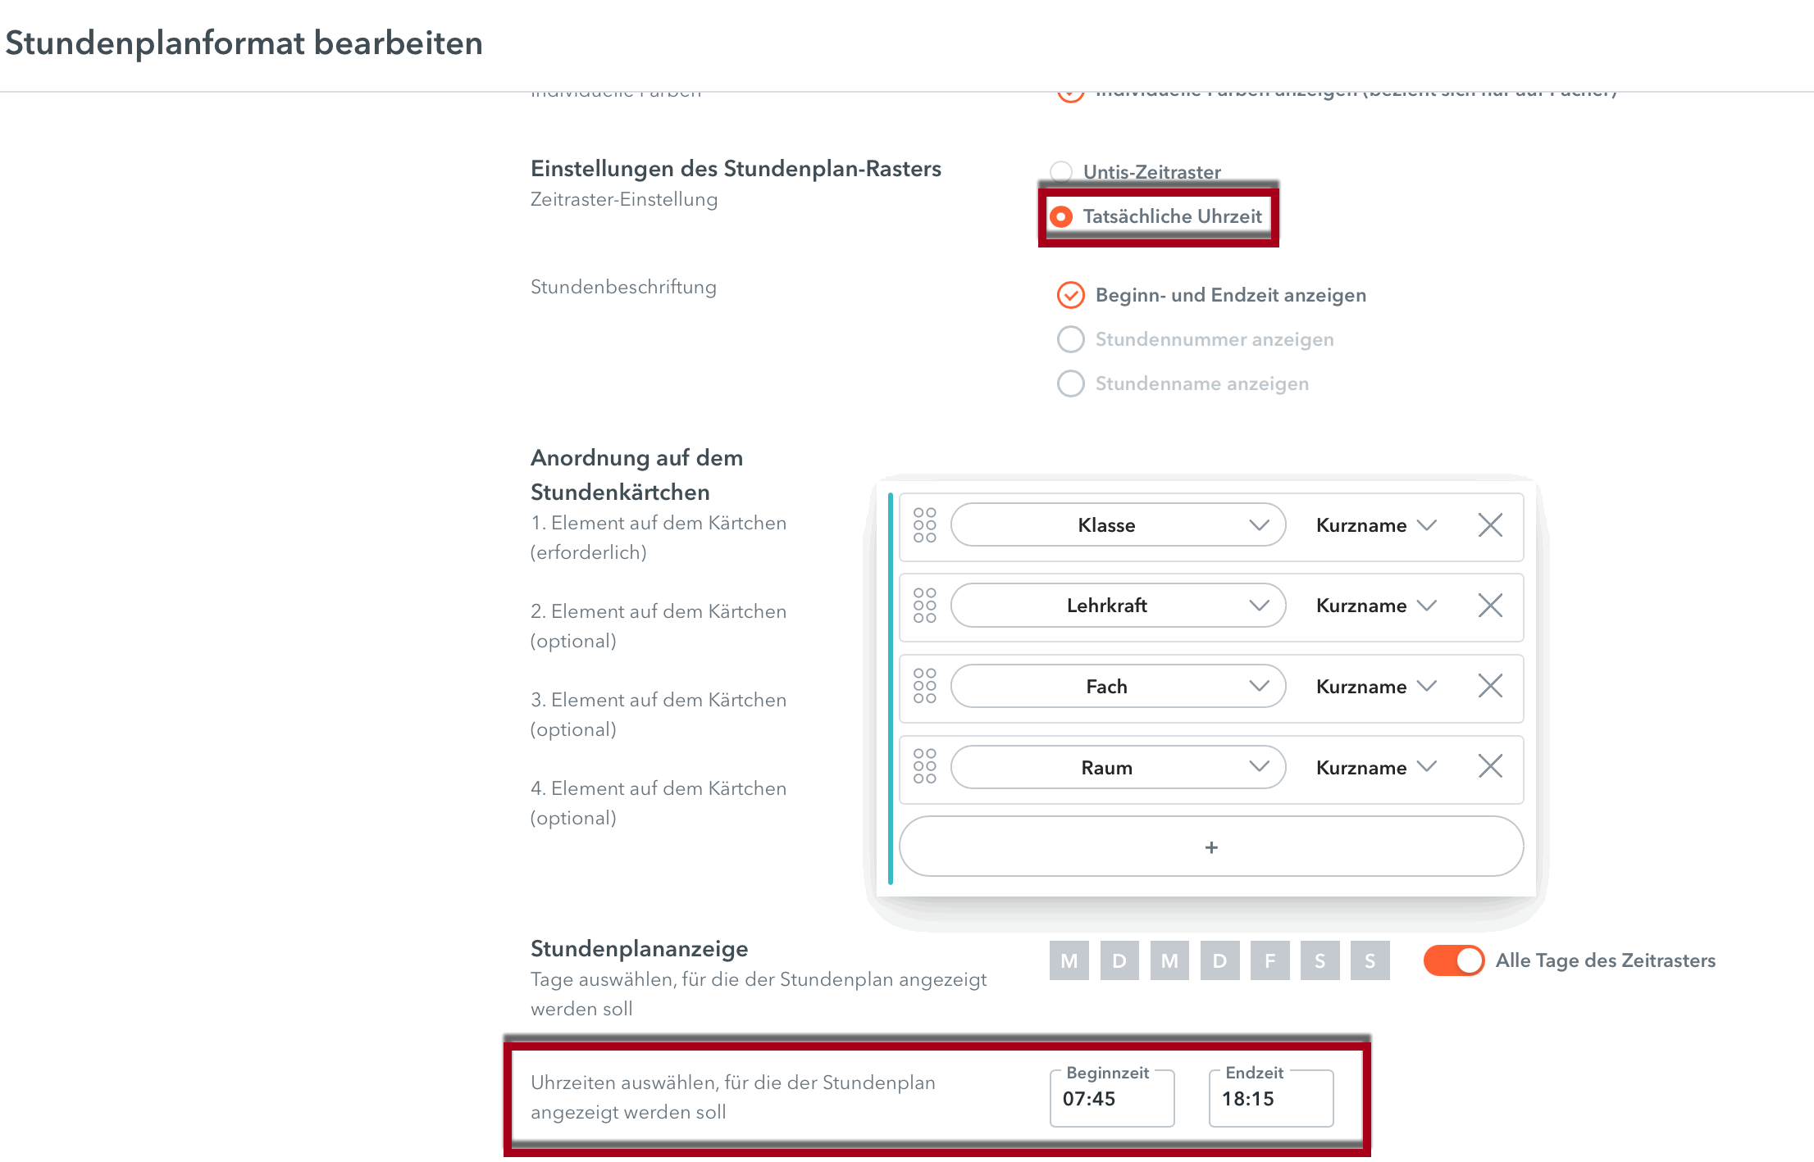Remove the Klasse element with the X icon

[1491, 525]
